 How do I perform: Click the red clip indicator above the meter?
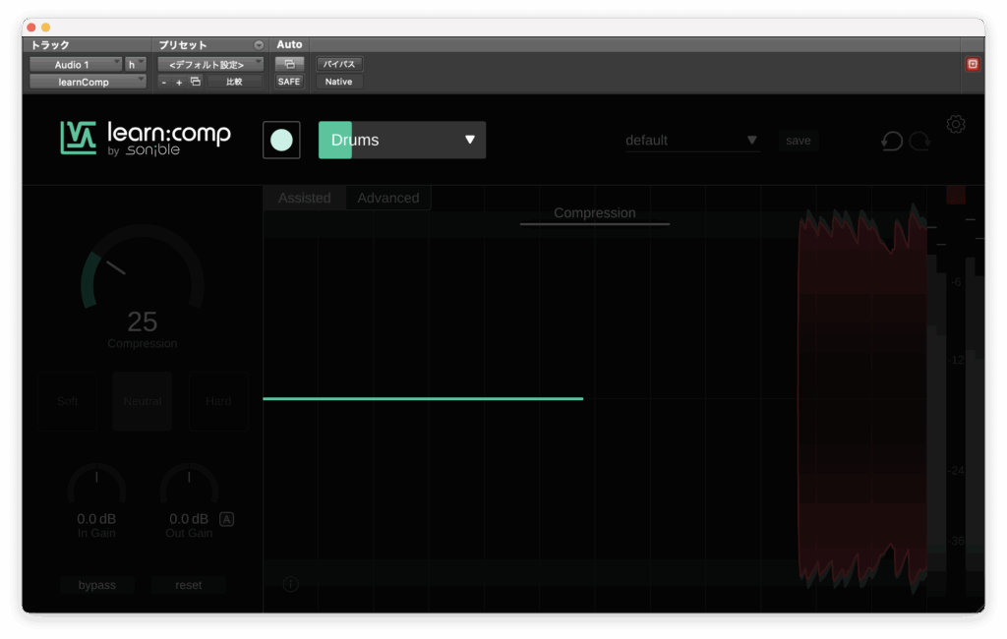(x=956, y=196)
